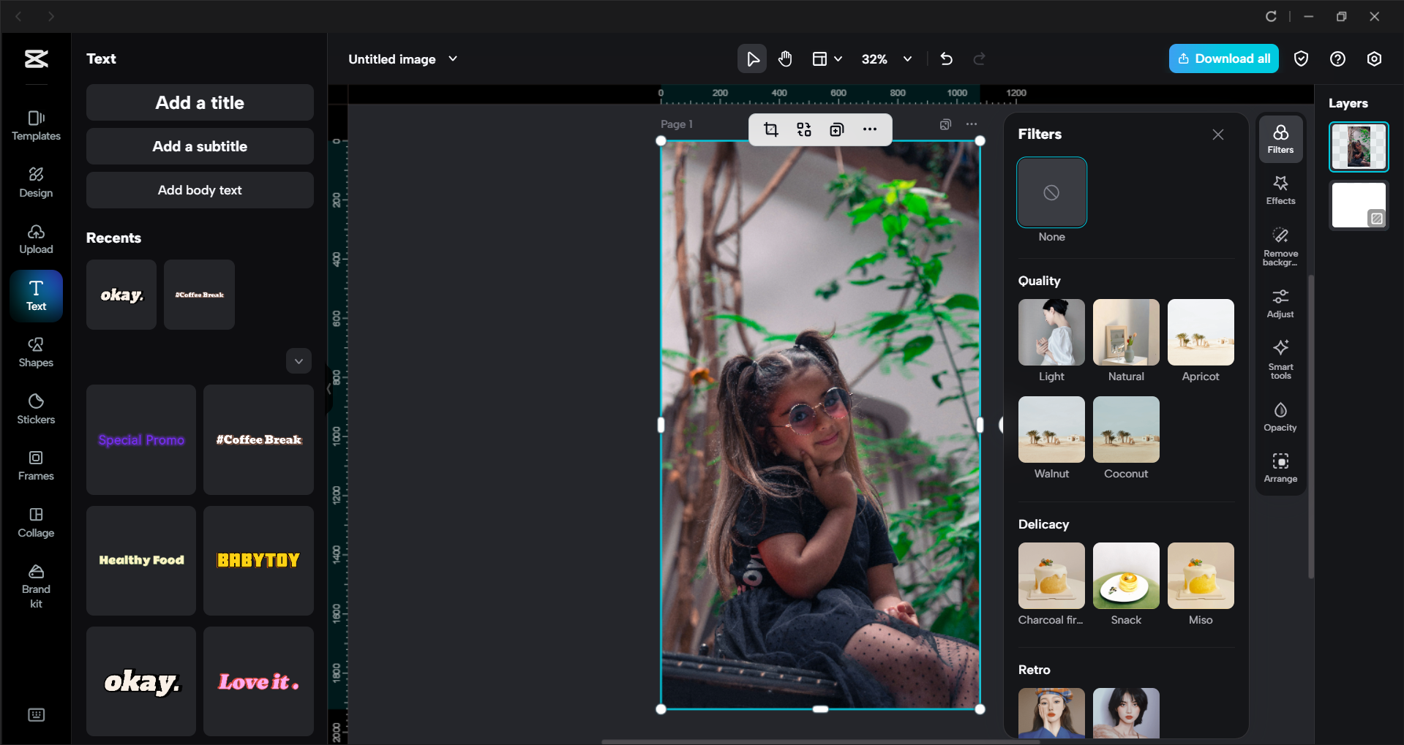Open the Collage panel

coord(36,521)
